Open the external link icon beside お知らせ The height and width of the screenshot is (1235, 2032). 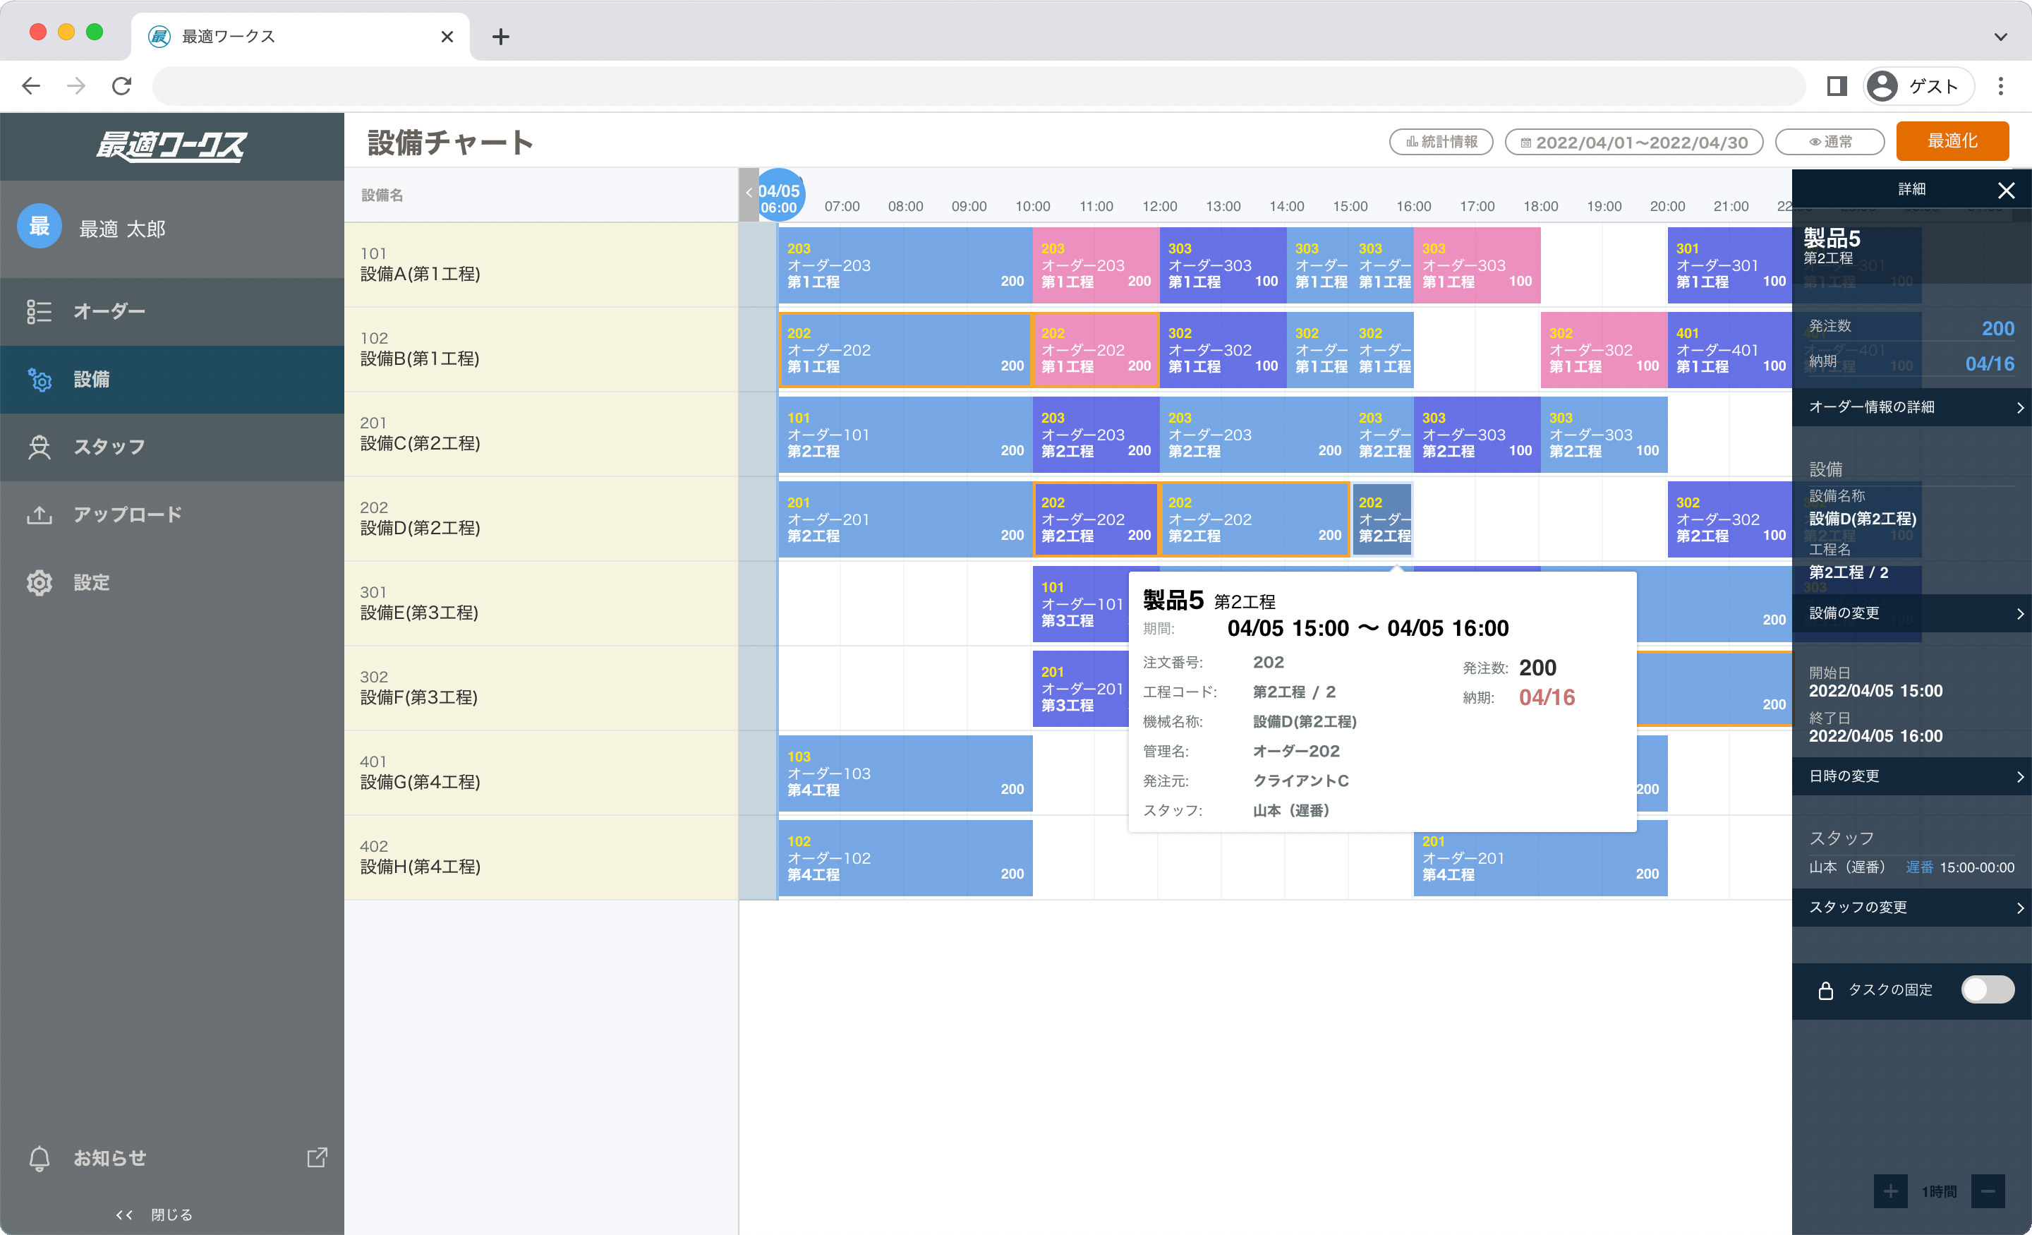coord(317,1157)
